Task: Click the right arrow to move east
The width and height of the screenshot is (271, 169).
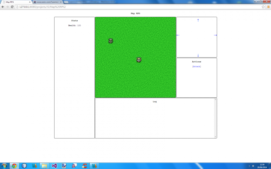Action: click(x=215, y=35)
